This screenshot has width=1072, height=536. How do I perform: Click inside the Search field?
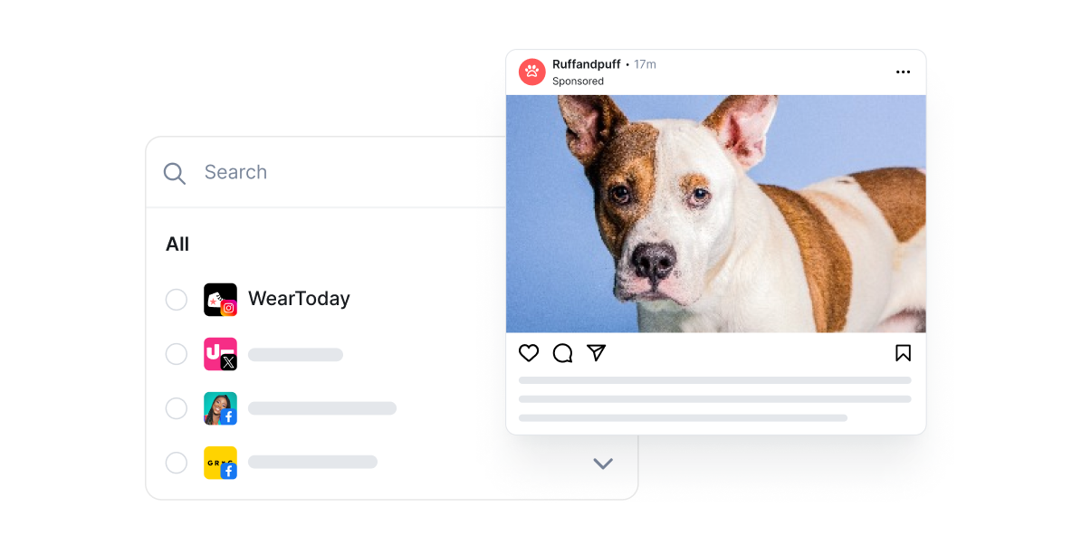click(325, 172)
